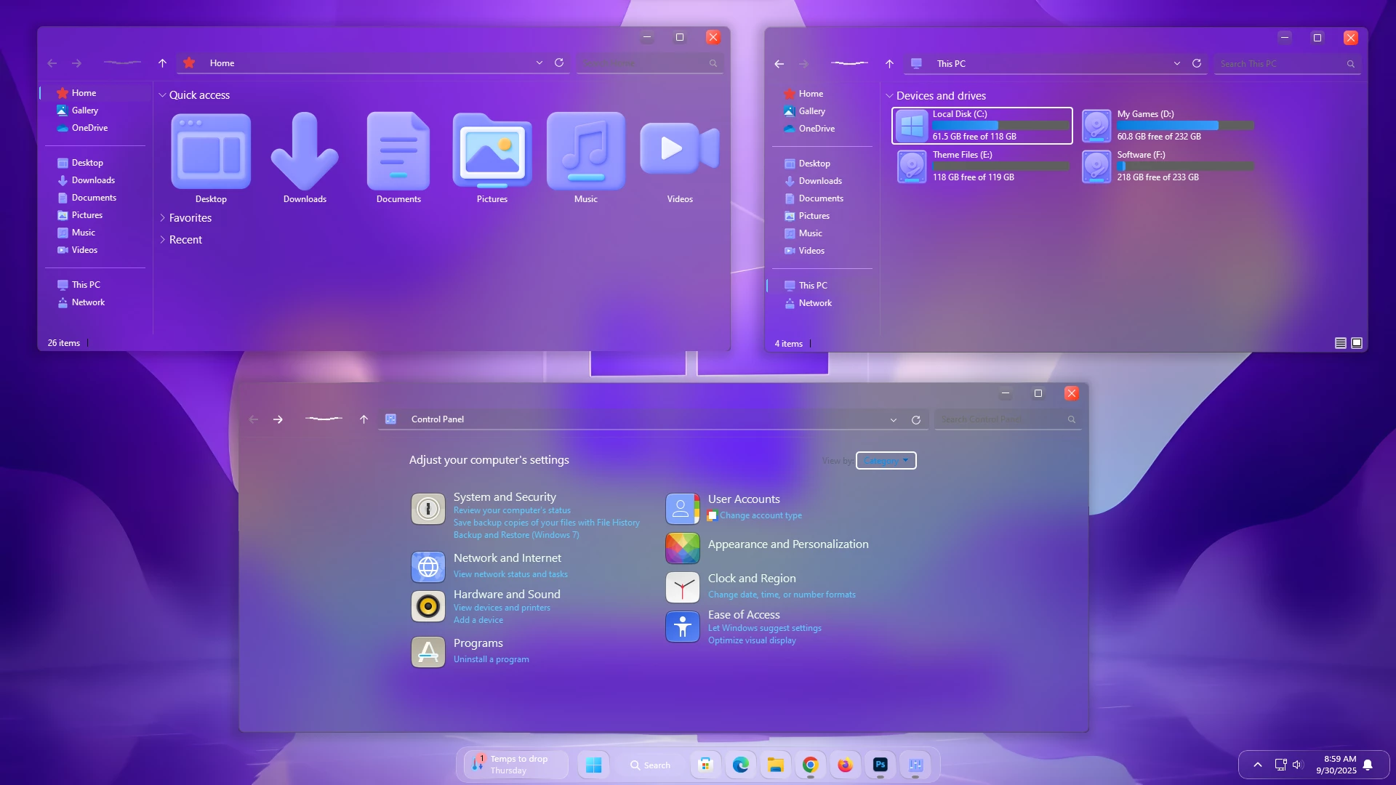This screenshot has width=1396, height=785.
Task: Open the System and Security category icon
Action: click(x=428, y=509)
